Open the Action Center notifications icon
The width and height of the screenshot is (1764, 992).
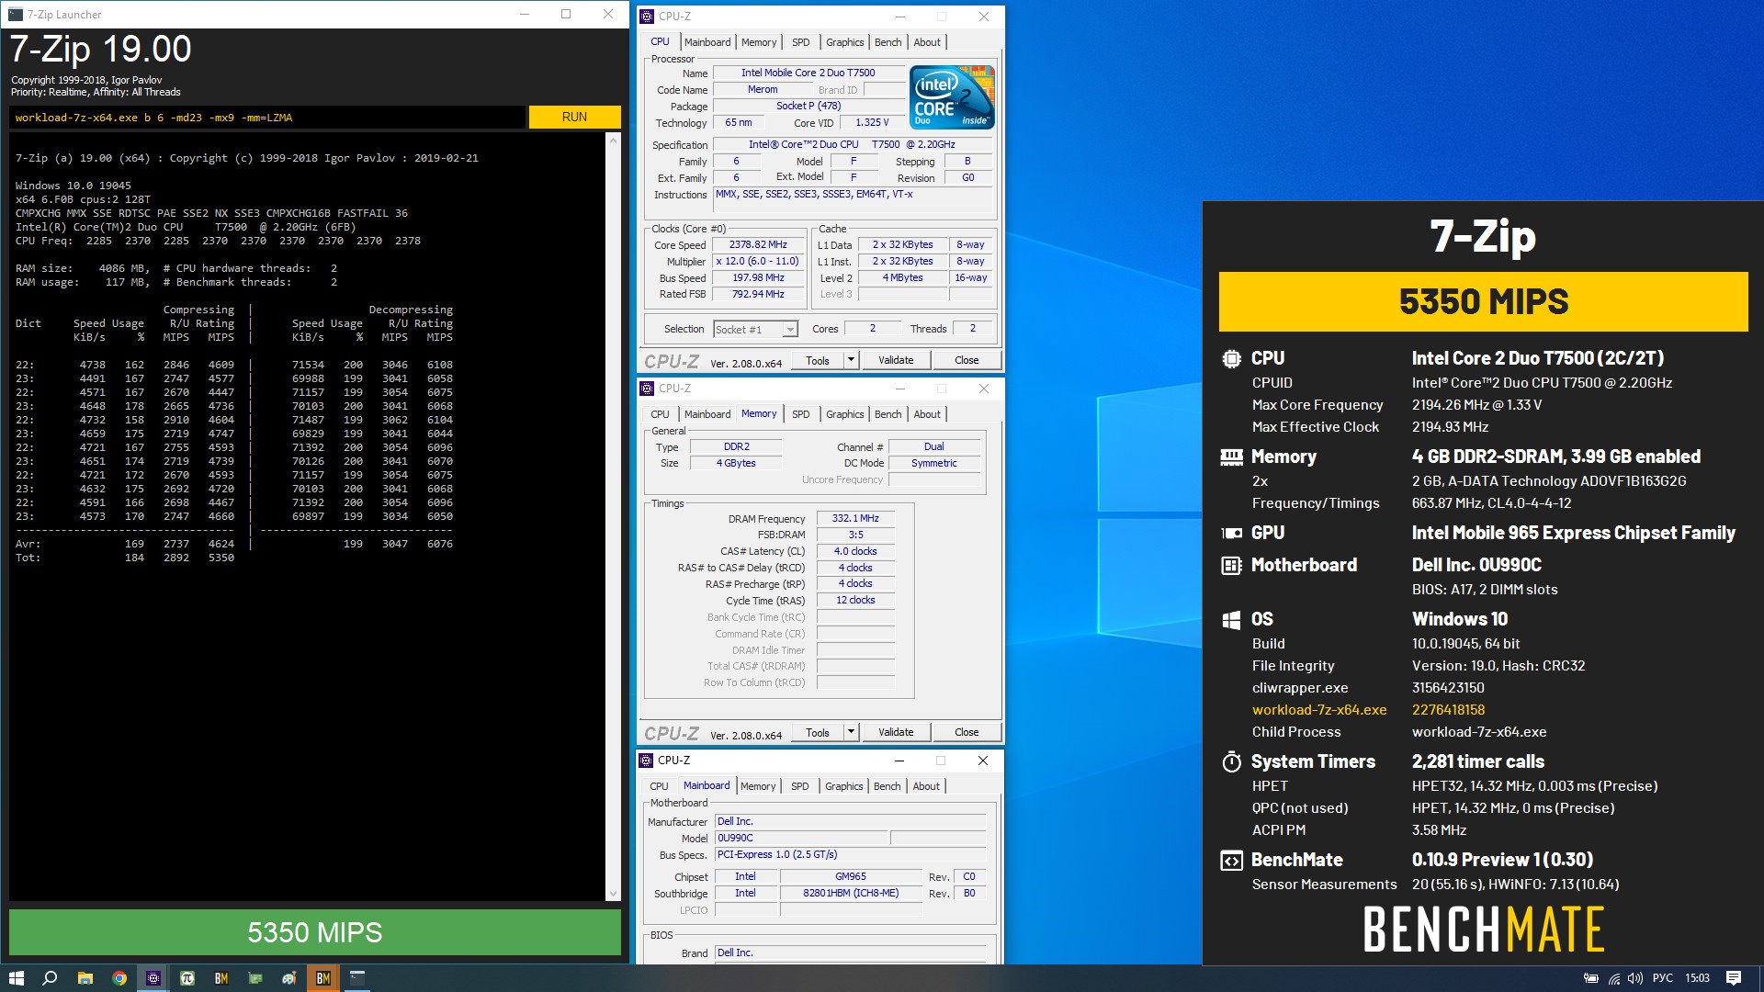[x=1734, y=978]
